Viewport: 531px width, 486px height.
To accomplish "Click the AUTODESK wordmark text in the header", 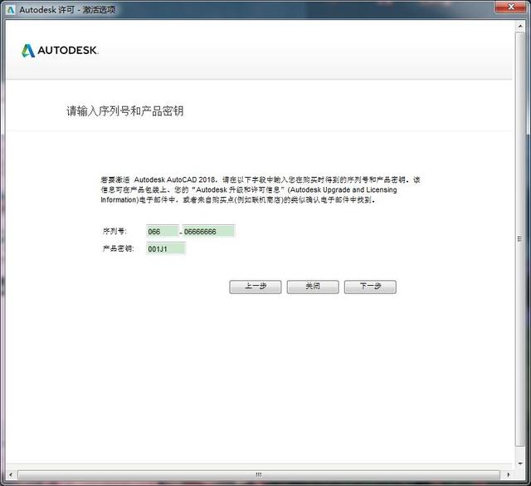I will (x=68, y=51).
